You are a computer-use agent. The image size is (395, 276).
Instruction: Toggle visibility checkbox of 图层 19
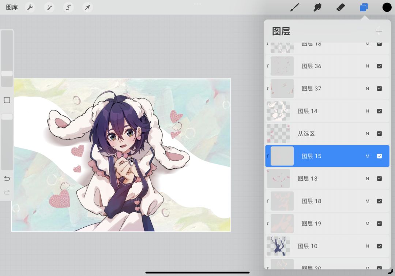(379, 224)
